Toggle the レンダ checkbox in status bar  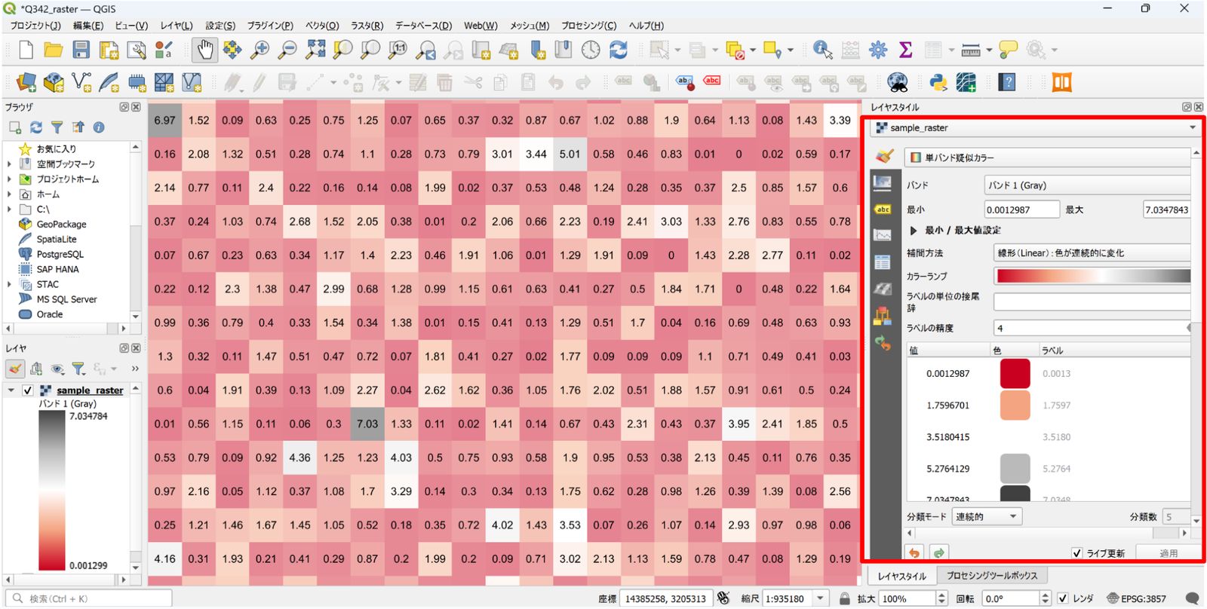point(1063,598)
